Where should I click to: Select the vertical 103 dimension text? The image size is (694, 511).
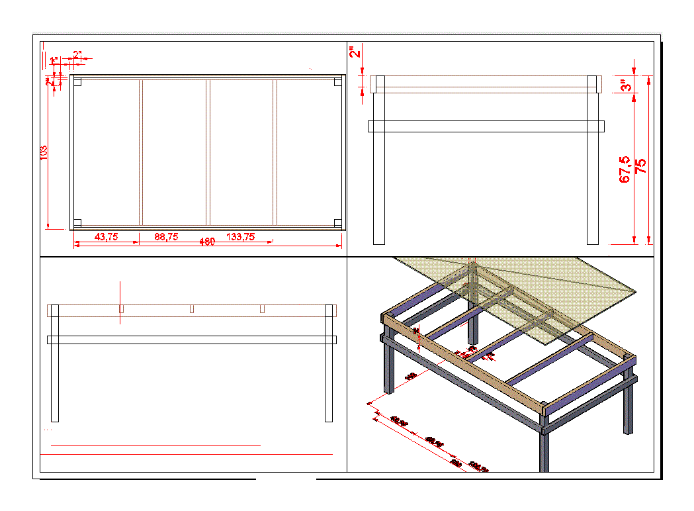[x=44, y=152]
